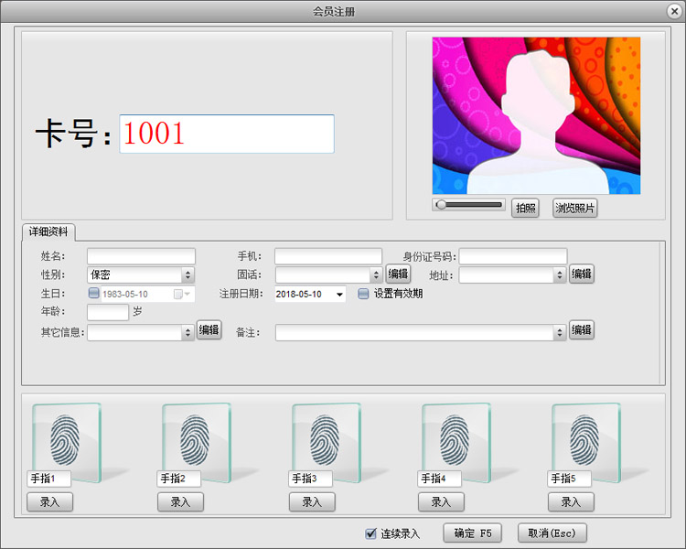Click the 浏览照片 button
686x549 pixels.
click(575, 208)
